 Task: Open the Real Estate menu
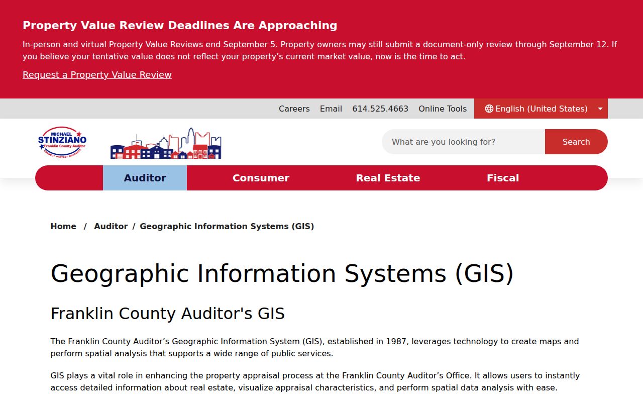pos(388,178)
